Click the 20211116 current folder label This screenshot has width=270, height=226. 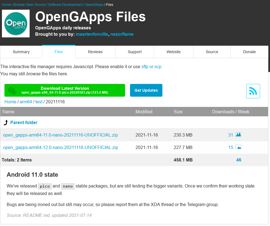tap(55, 102)
